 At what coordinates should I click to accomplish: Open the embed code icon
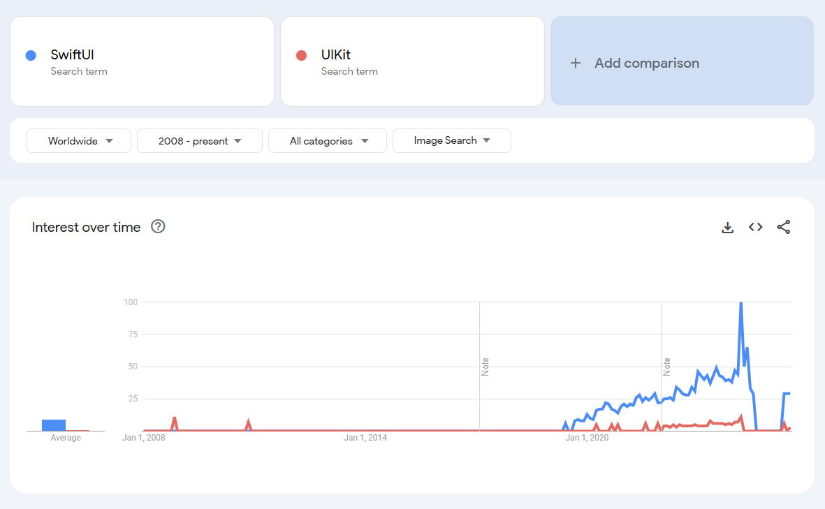tap(756, 227)
